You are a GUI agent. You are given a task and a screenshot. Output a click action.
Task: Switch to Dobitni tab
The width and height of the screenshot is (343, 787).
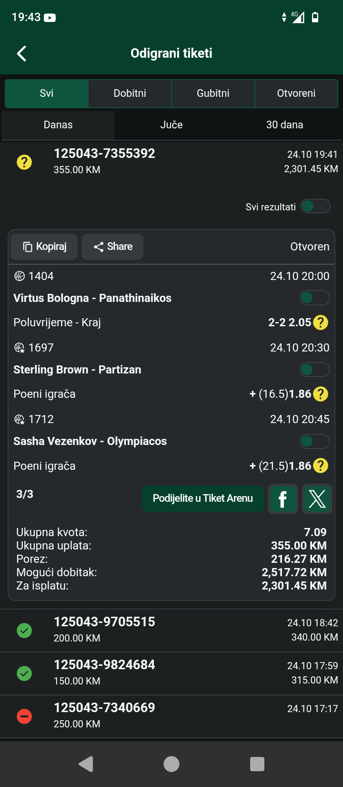pyautogui.click(x=130, y=93)
